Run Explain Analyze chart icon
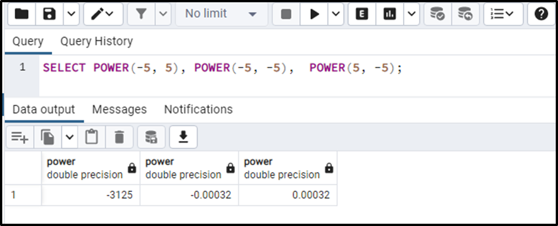 [389, 14]
